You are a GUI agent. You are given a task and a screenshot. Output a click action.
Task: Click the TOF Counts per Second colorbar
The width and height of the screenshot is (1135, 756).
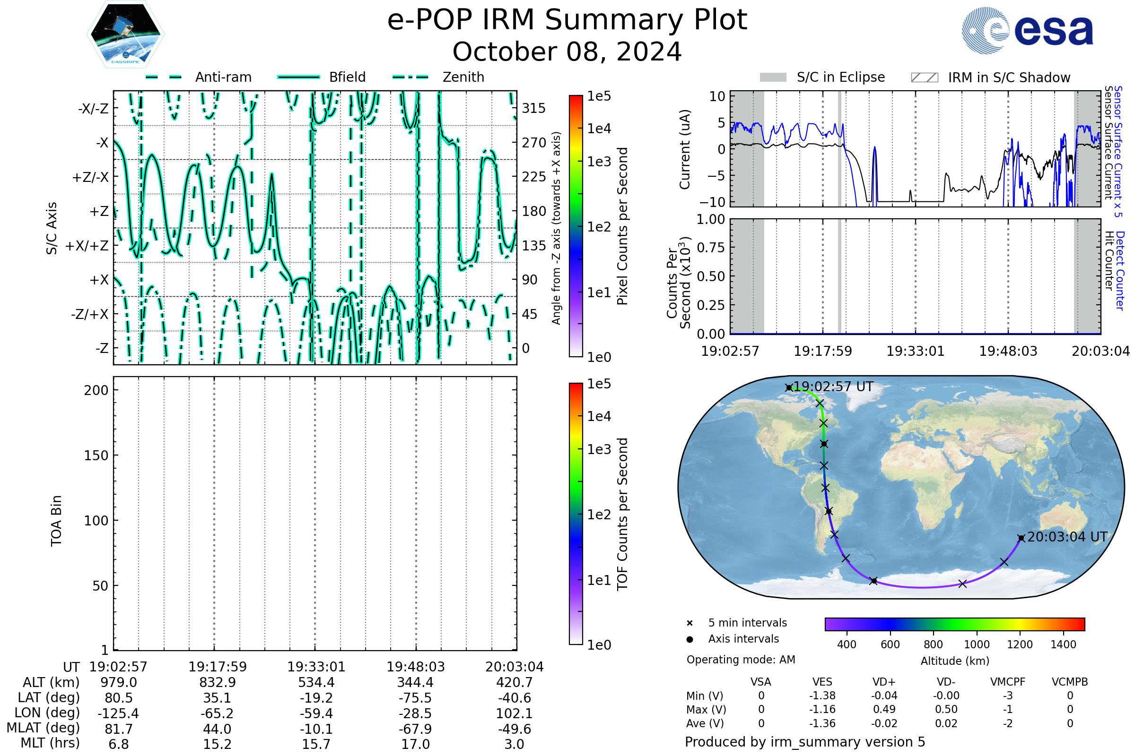pyautogui.click(x=576, y=514)
